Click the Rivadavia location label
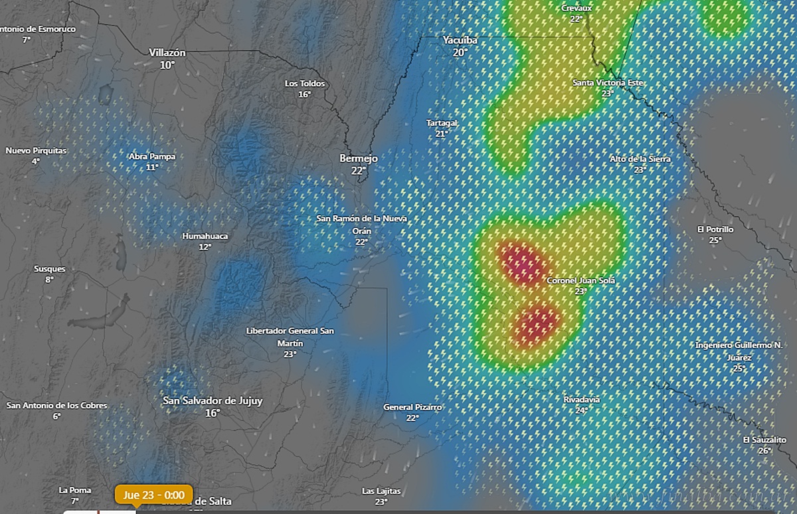797x514 pixels. tap(581, 400)
